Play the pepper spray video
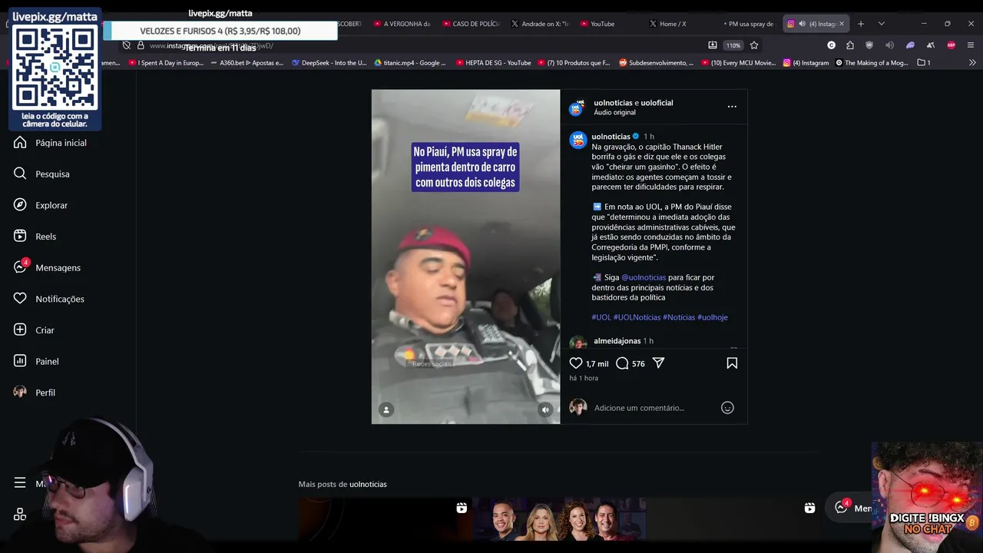 coord(465,257)
